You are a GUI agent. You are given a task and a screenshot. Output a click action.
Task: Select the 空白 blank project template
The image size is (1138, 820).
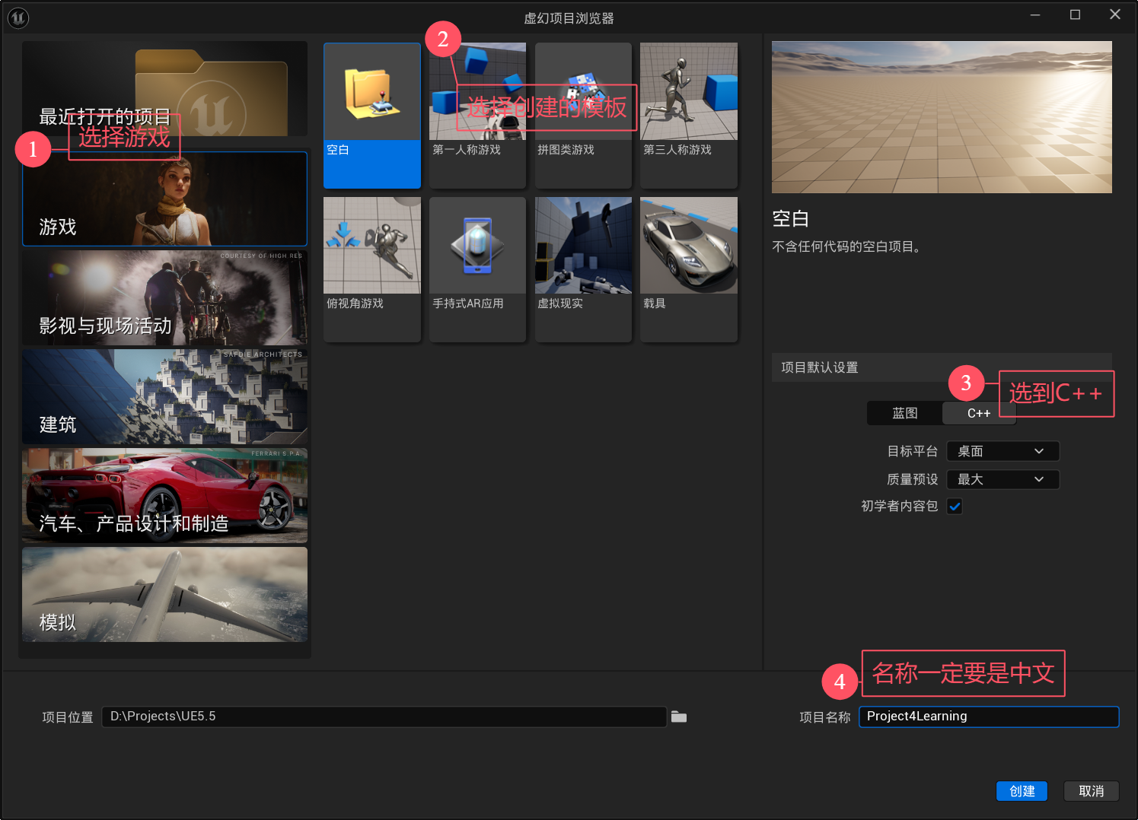[372, 116]
